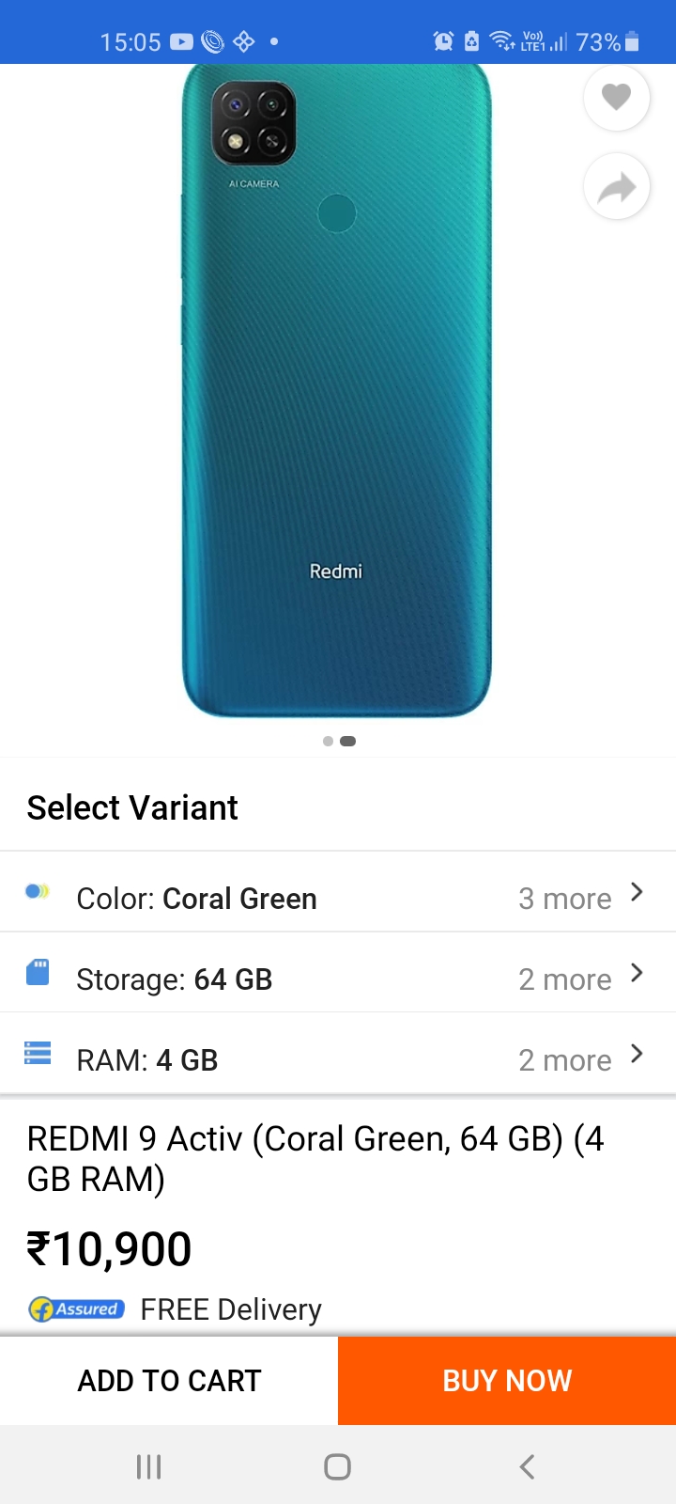
Task: Tap the YouTube icon in status bar
Action: [x=181, y=41]
